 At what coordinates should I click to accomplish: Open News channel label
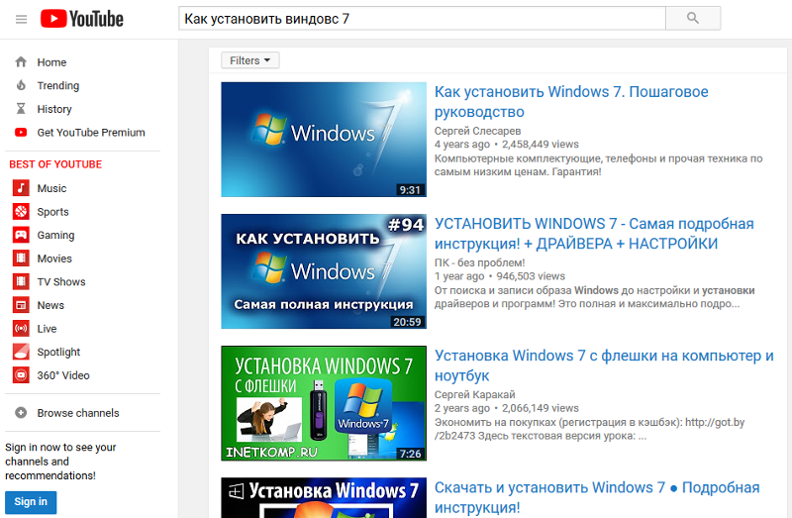coord(50,305)
